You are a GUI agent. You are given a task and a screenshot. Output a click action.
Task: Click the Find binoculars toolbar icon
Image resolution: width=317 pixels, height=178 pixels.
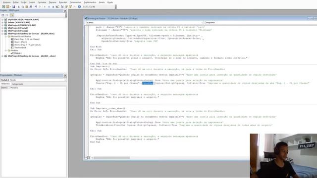(31, 6)
